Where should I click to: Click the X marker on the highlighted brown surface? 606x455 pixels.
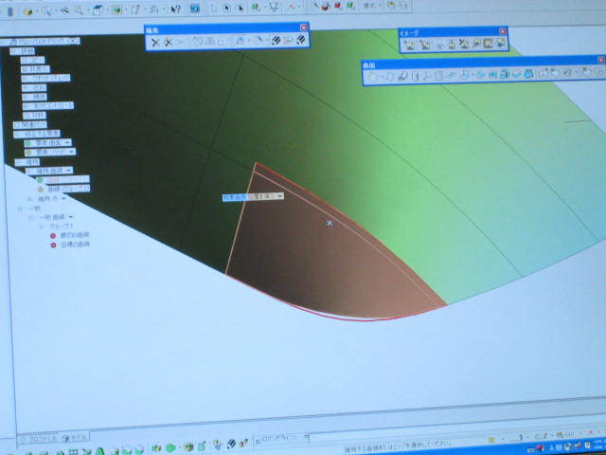pos(330,224)
